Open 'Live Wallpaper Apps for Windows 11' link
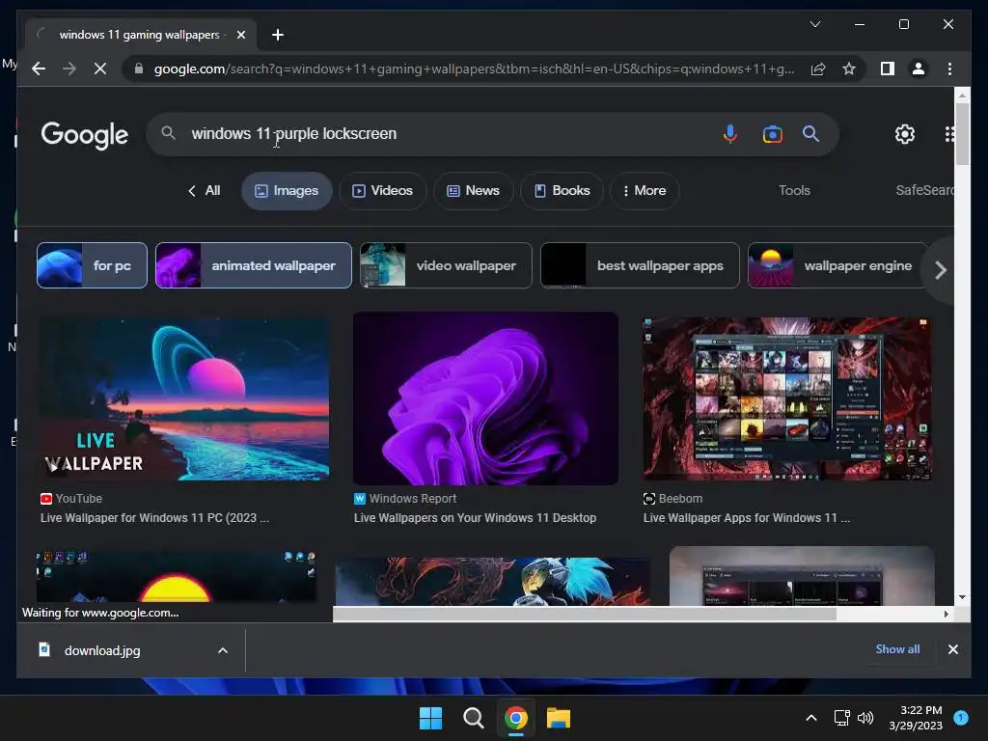The image size is (988, 741). [x=746, y=518]
